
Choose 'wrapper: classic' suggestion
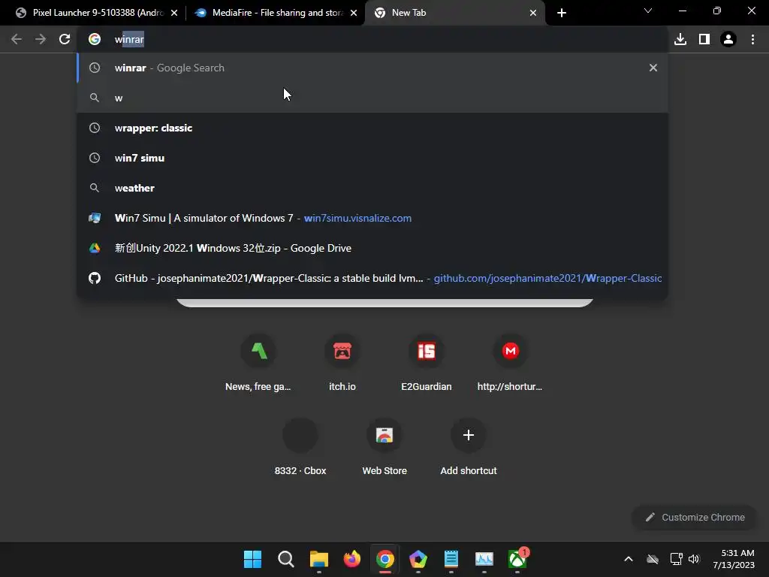(x=372, y=128)
